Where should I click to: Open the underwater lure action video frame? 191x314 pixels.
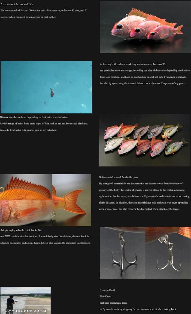point(46,87)
